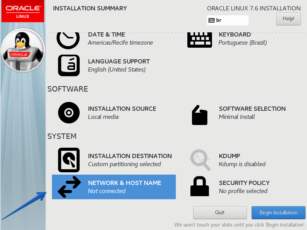The height and width of the screenshot is (230, 307).
Task: Click the Date & Time clock icon
Action: [68, 39]
